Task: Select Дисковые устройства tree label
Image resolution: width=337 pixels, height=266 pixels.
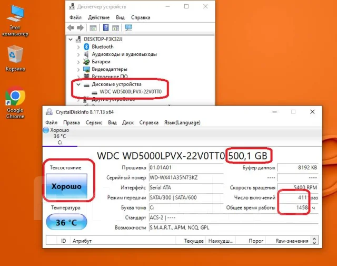Action: tap(116, 84)
